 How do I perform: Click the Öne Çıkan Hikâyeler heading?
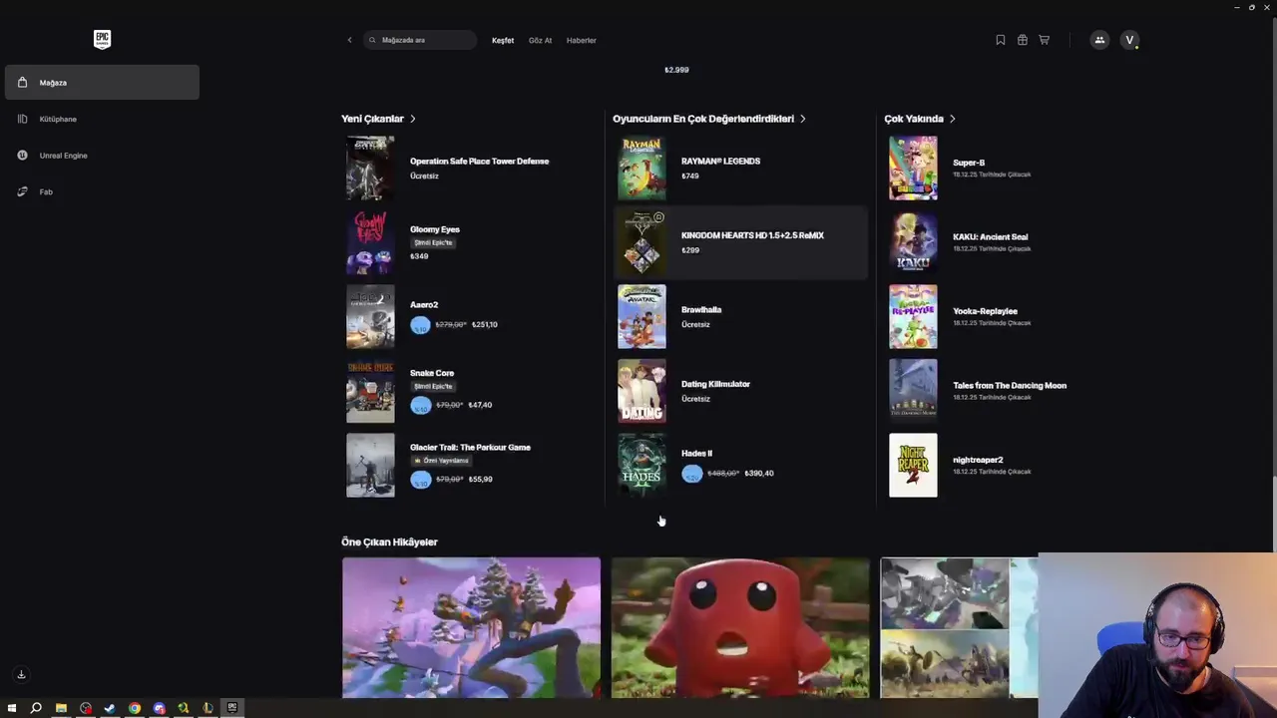pos(389,542)
